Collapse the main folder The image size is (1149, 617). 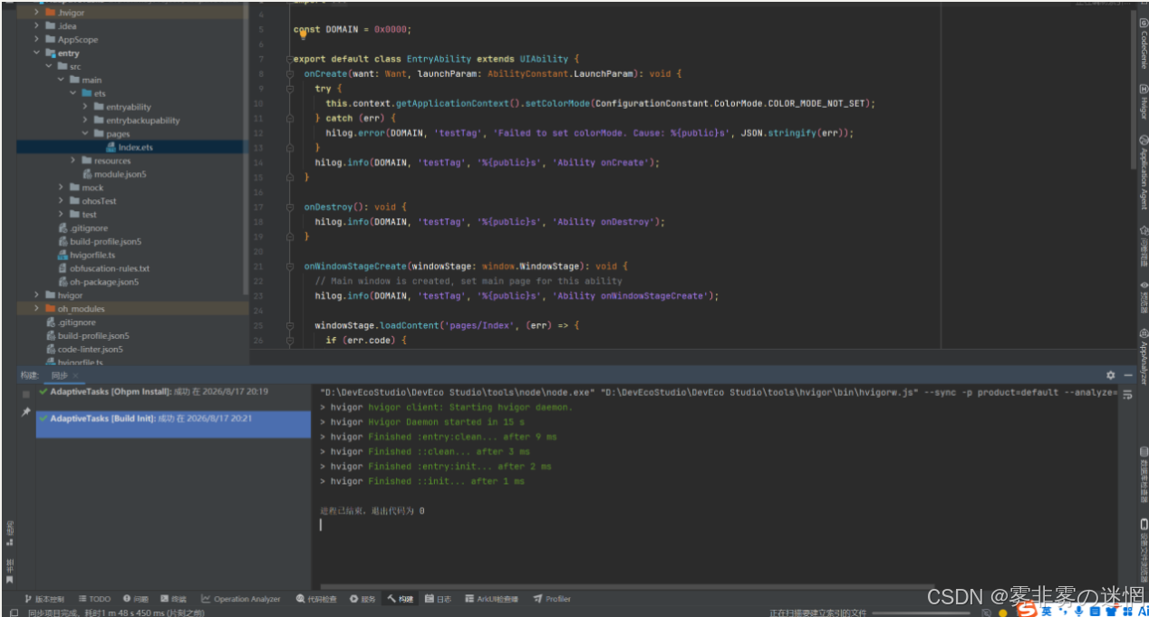point(61,80)
